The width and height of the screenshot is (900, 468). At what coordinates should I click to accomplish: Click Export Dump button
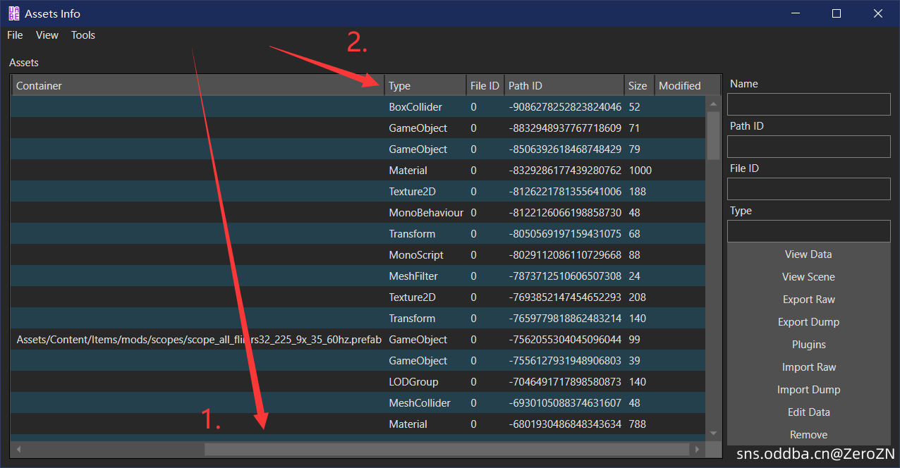pos(808,322)
